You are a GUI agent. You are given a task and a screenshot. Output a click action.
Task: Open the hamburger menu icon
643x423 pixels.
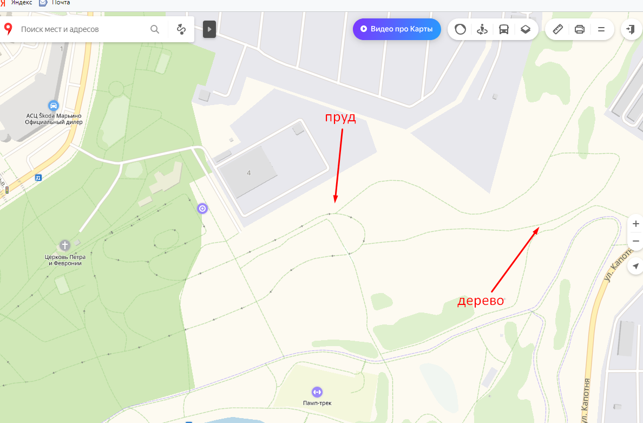point(601,29)
